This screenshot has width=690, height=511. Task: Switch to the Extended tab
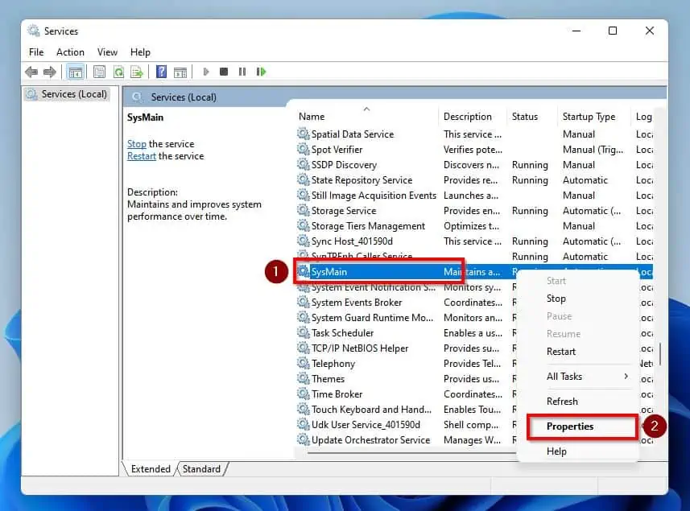151,469
